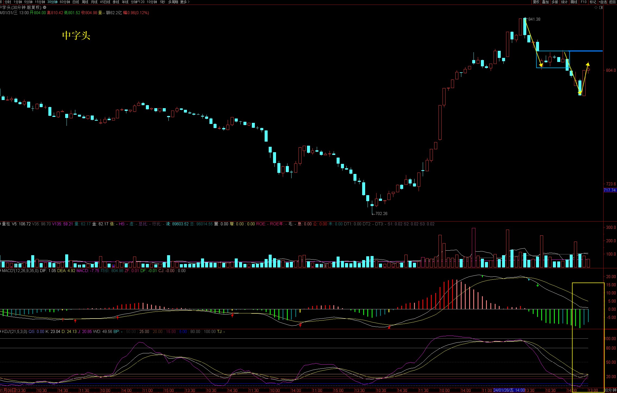Select the 60分钟 period tab
617x393 pixels.
click(x=65, y=2)
